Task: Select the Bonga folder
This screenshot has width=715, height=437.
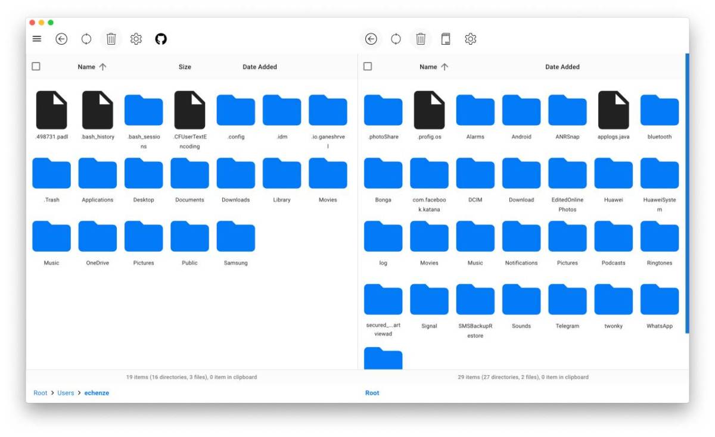Action: pyautogui.click(x=383, y=179)
